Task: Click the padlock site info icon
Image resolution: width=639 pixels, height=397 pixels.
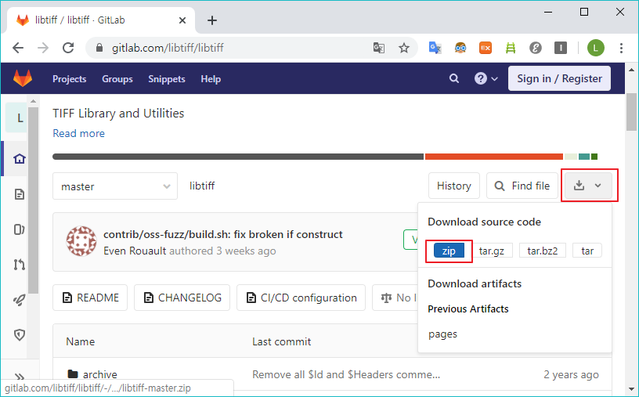Action: [x=99, y=48]
